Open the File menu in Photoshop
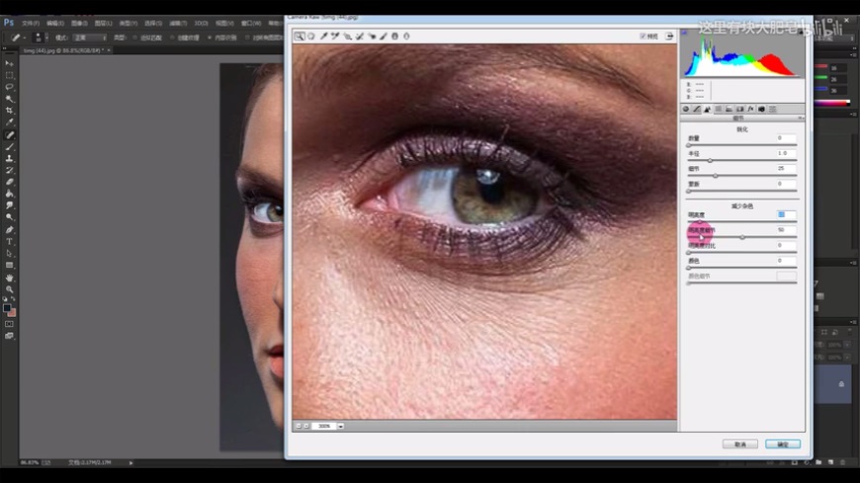This screenshot has width=860, height=483. (x=30, y=22)
